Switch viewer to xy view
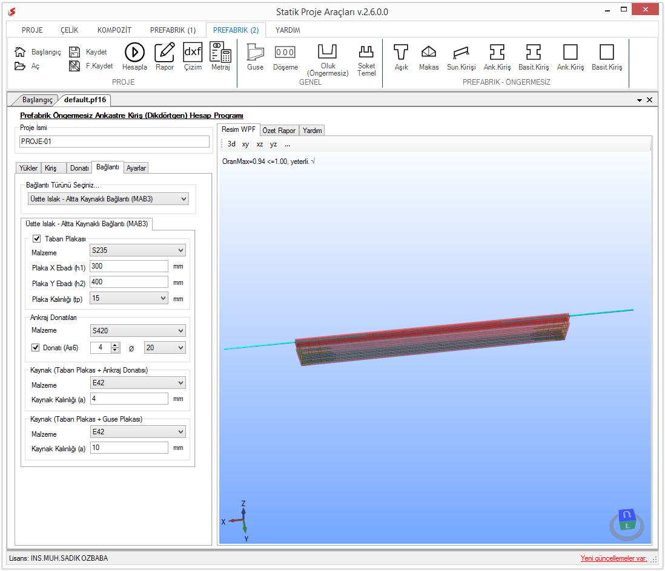The width and height of the screenshot is (665, 571). point(245,144)
